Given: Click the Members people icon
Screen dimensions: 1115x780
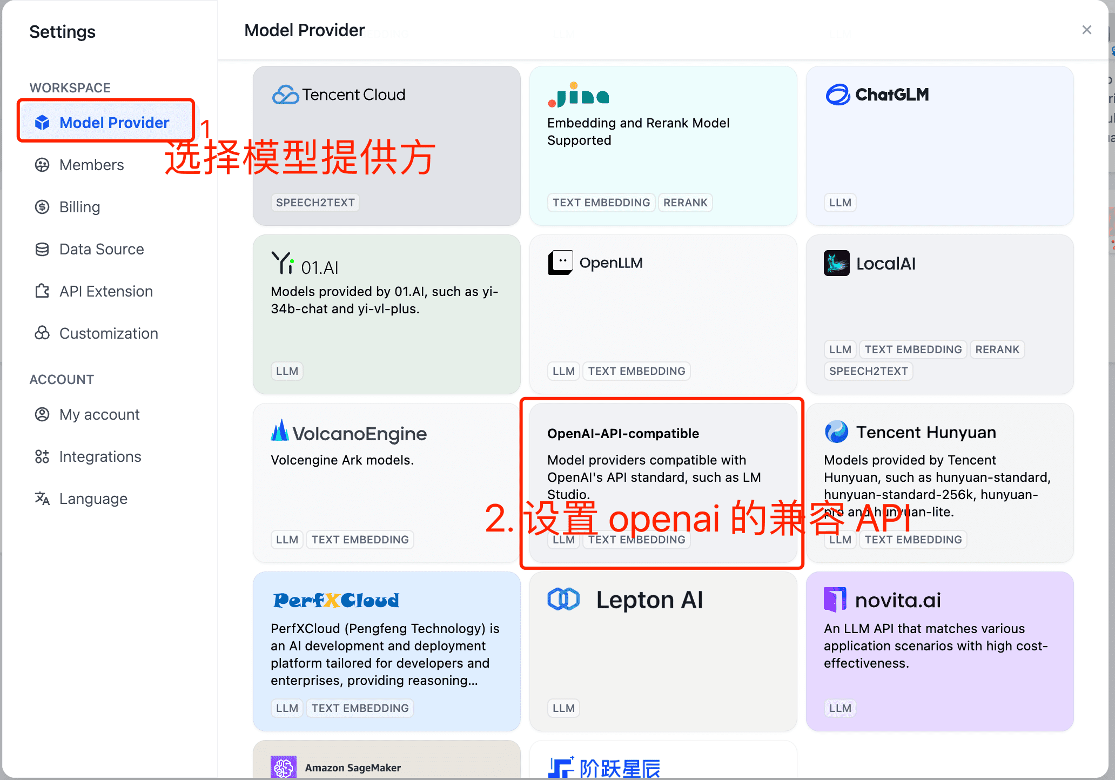Looking at the screenshot, I should click(42, 165).
